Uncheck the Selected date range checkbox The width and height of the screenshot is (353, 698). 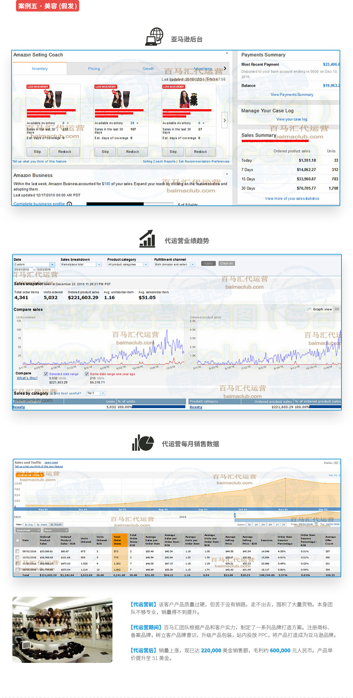coord(46,374)
